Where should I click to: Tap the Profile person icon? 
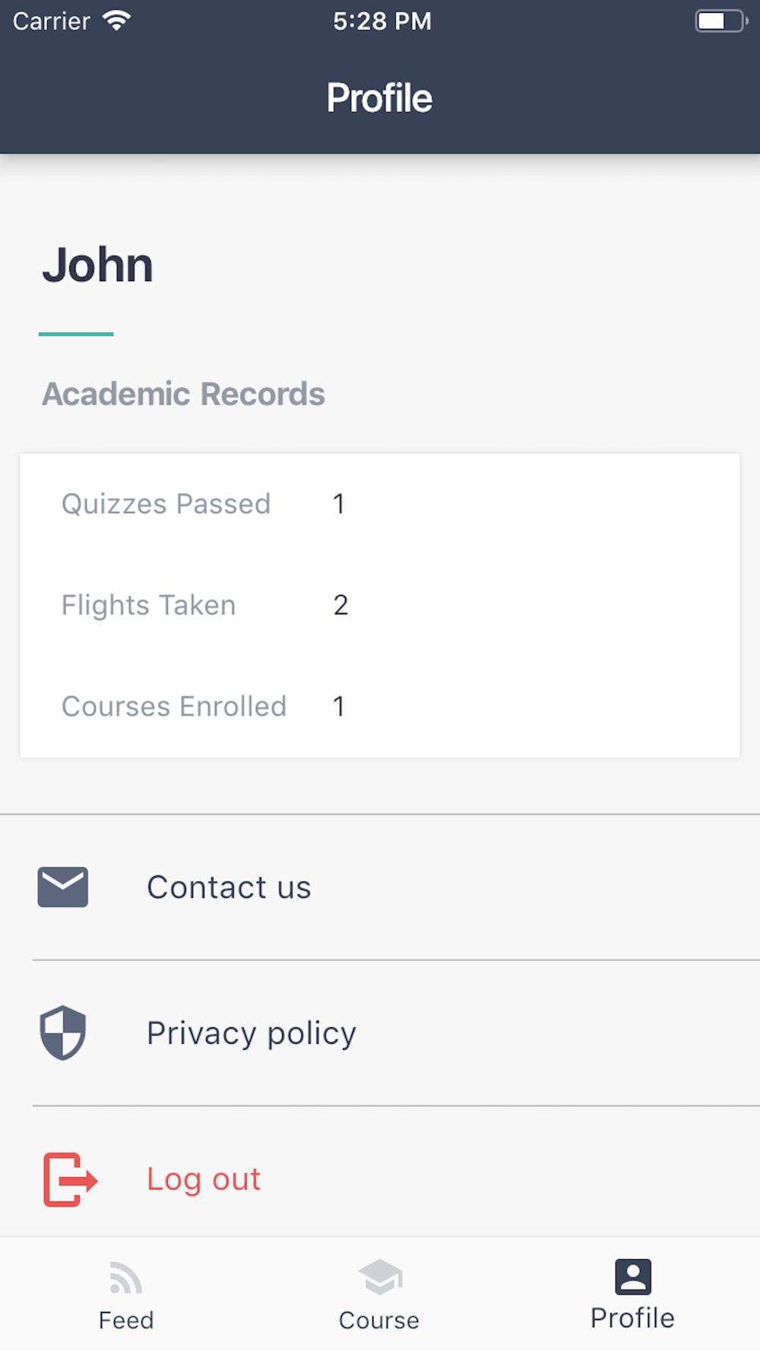click(633, 1277)
